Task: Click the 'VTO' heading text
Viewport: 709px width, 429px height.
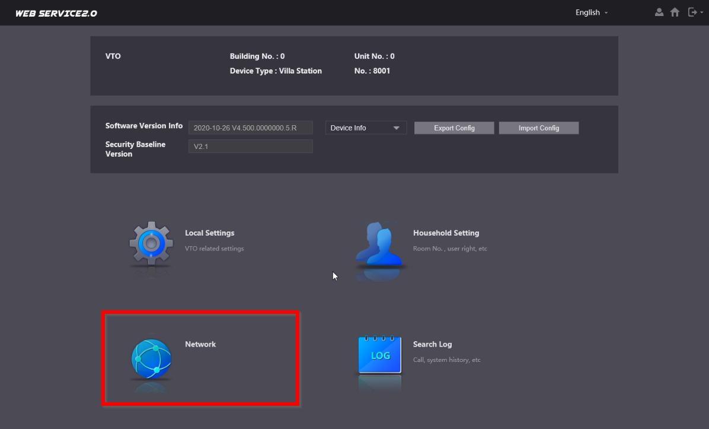Action: (x=113, y=56)
